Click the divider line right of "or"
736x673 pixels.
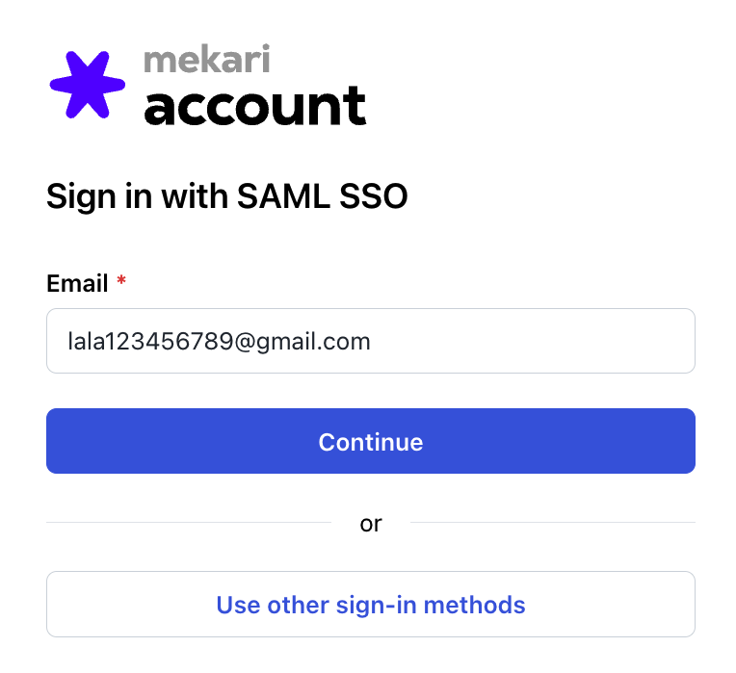pos(553,523)
